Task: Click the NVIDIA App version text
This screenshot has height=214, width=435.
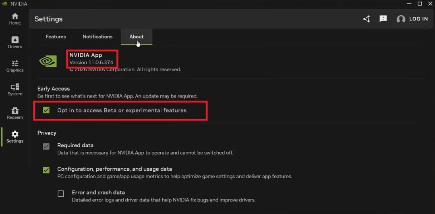Action: [x=91, y=63]
